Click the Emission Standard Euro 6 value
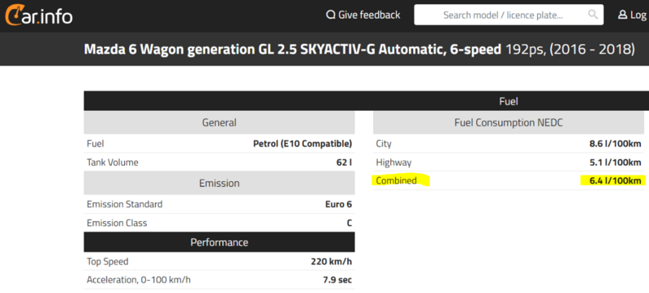Viewport: 649px width, 293px height. point(338,204)
